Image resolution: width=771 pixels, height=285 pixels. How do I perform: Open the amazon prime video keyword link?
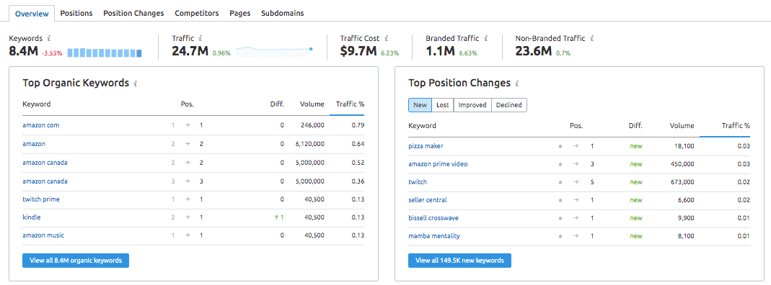click(x=438, y=164)
